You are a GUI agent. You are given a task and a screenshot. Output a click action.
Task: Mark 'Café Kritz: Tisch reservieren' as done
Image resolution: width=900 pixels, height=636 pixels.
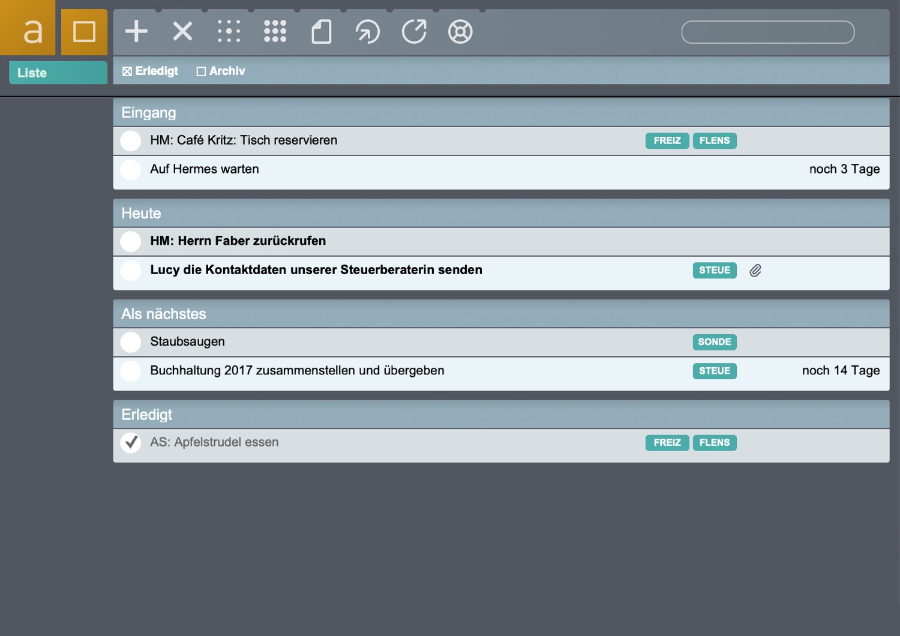point(131,141)
